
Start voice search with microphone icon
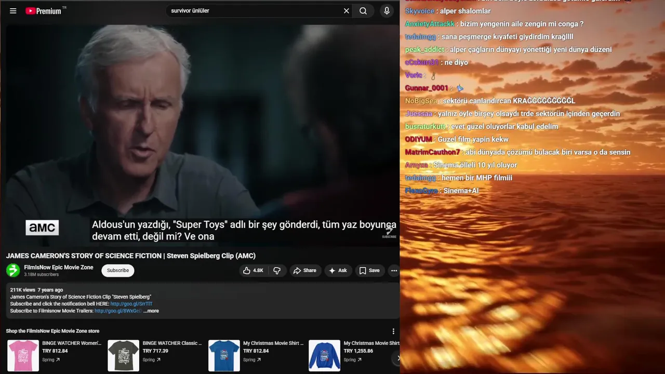tap(387, 11)
